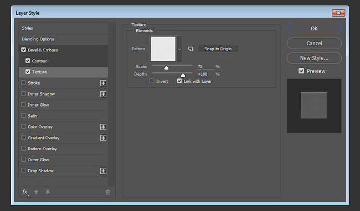Uncheck the Bevel & Emboss checkbox
The image size is (360, 211).
pos(23,50)
